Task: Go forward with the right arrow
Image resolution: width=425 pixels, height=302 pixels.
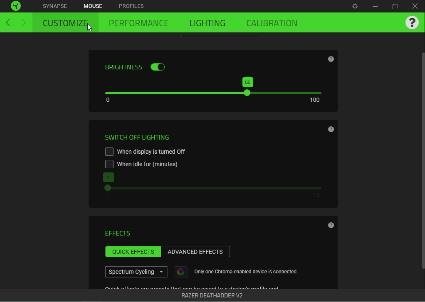Action: 24,22
